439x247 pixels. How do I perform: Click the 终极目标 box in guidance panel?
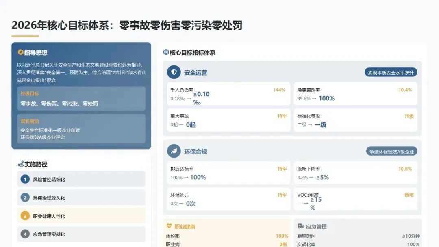(x=81, y=98)
